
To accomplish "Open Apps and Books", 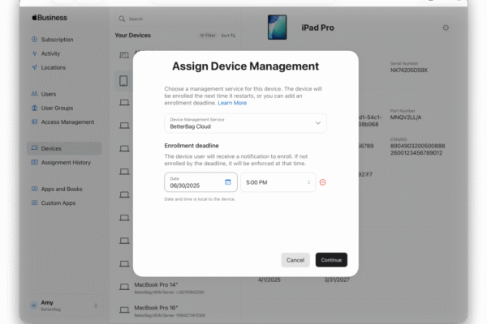I will (62, 189).
